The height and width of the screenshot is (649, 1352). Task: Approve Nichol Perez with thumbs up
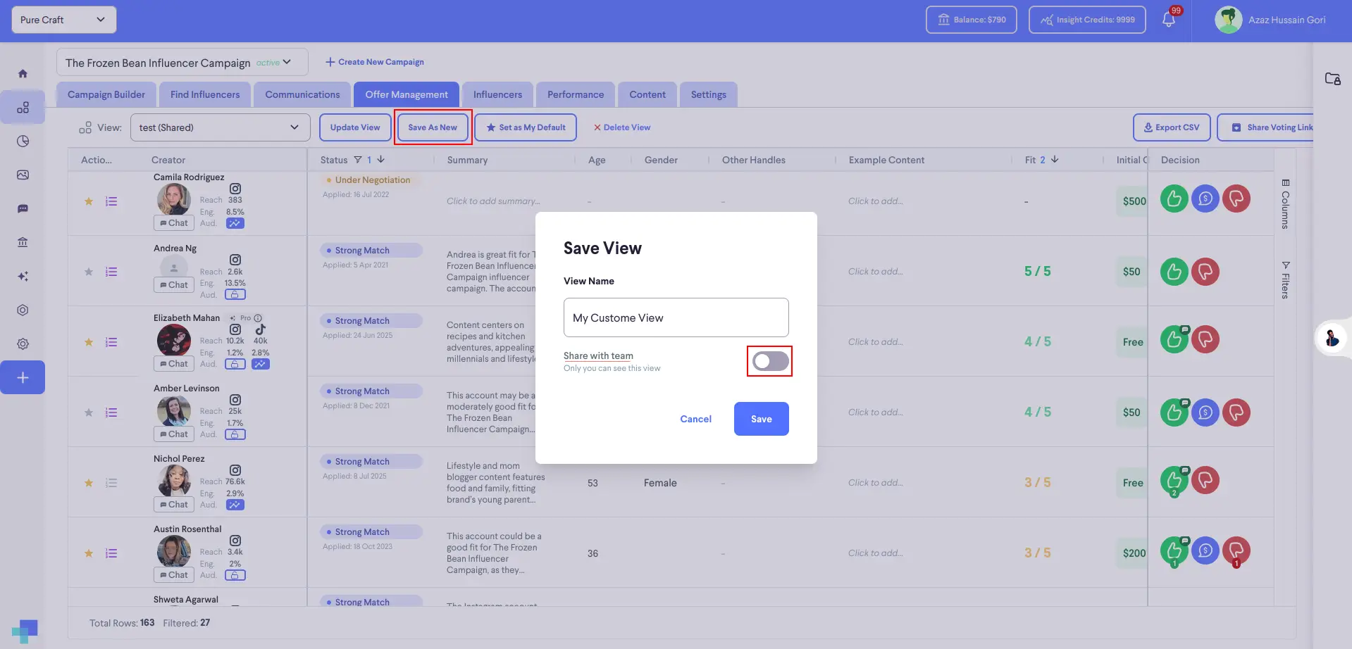(x=1174, y=480)
